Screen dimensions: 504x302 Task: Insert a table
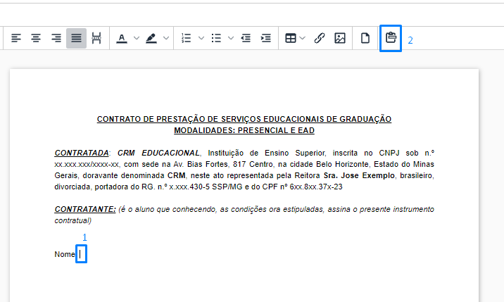click(x=291, y=38)
